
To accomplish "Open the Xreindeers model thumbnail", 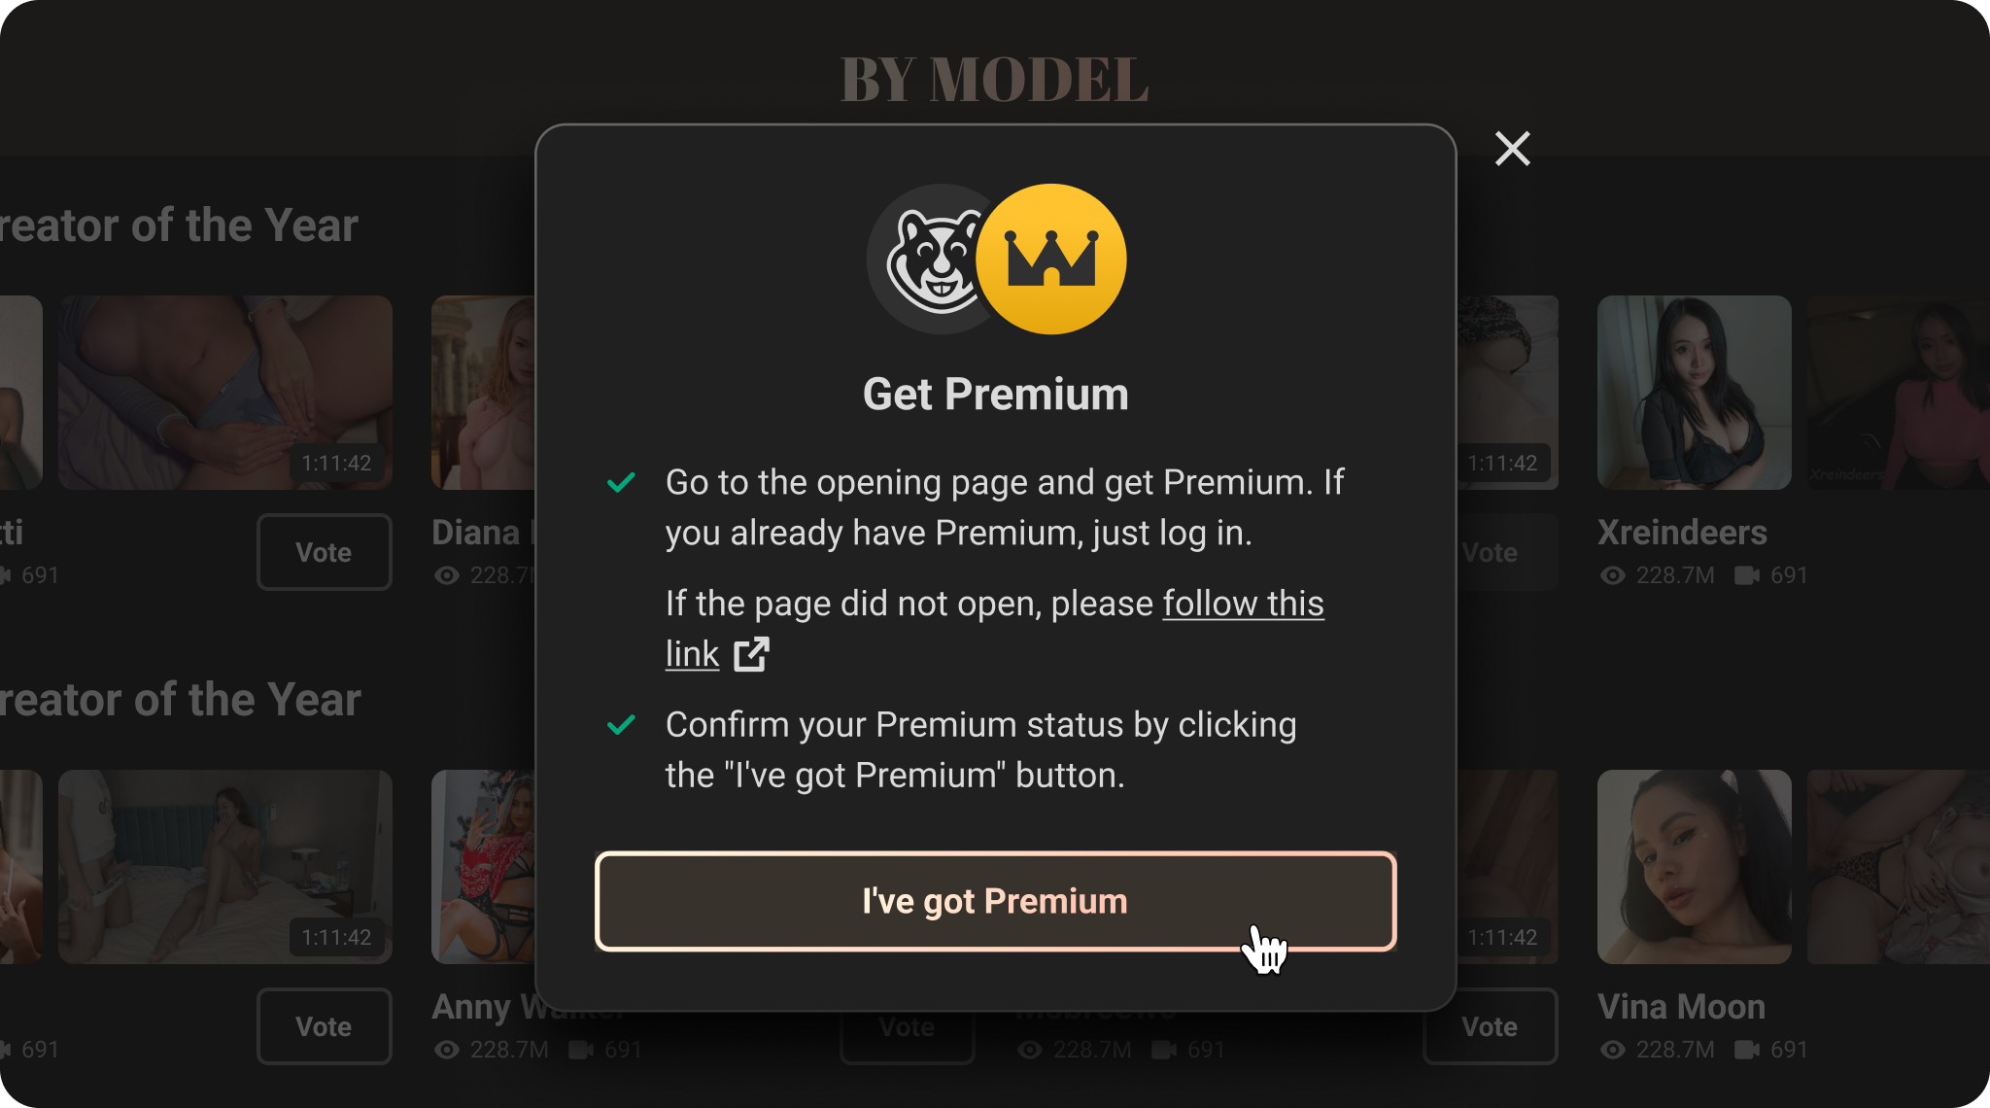I will (1694, 393).
